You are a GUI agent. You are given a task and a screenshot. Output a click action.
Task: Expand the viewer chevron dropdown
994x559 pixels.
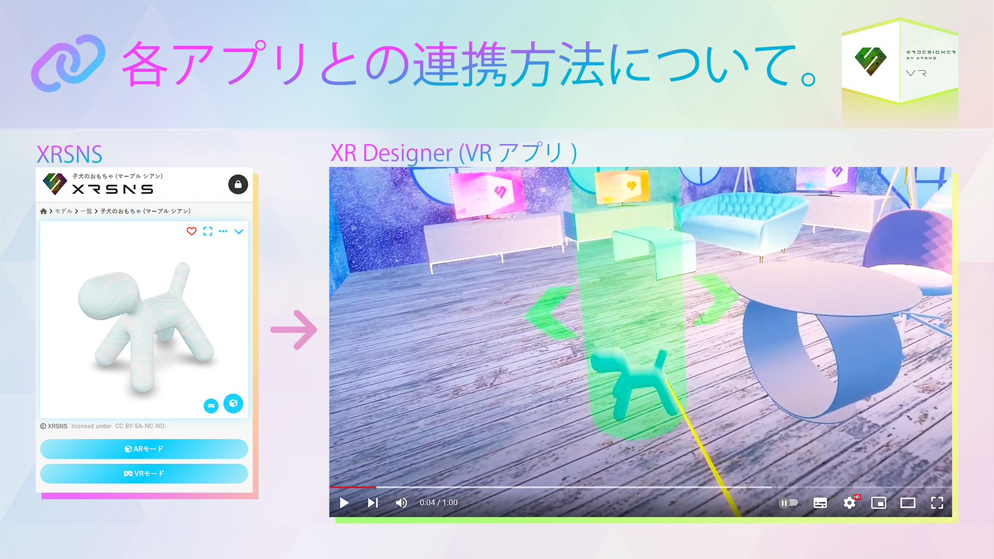tap(239, 231)
